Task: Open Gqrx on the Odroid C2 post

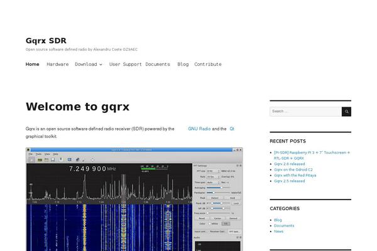Action: (x=293, y=169)
